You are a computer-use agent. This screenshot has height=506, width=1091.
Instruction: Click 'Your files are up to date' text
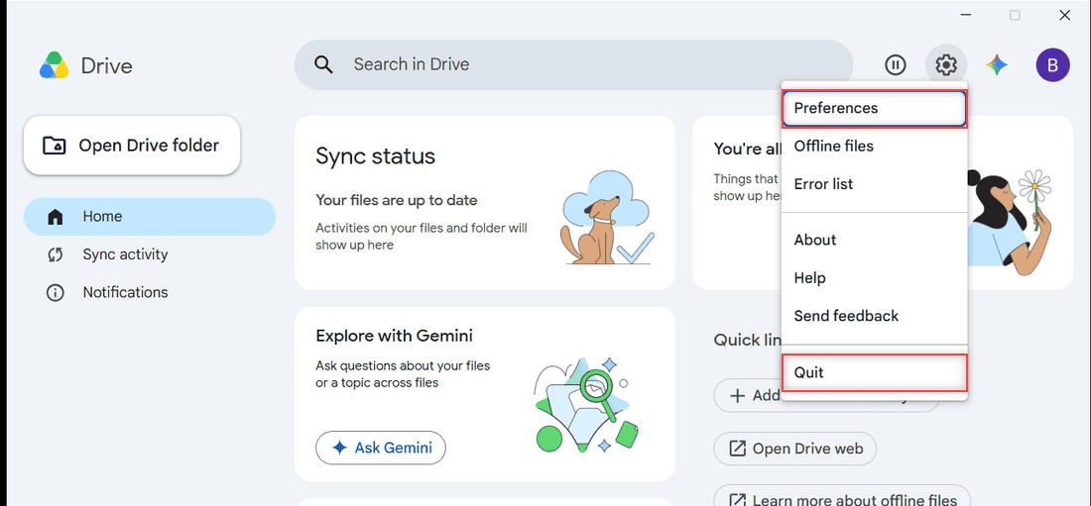pos(397,201)
